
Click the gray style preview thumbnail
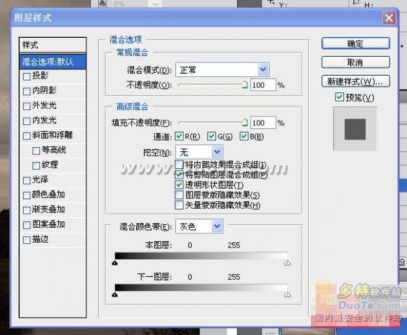(x=355, y=129)
